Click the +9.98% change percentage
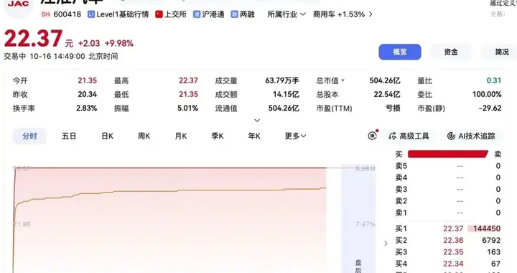The width and height of the screenshot is (517, 273). tap(119, 44)
